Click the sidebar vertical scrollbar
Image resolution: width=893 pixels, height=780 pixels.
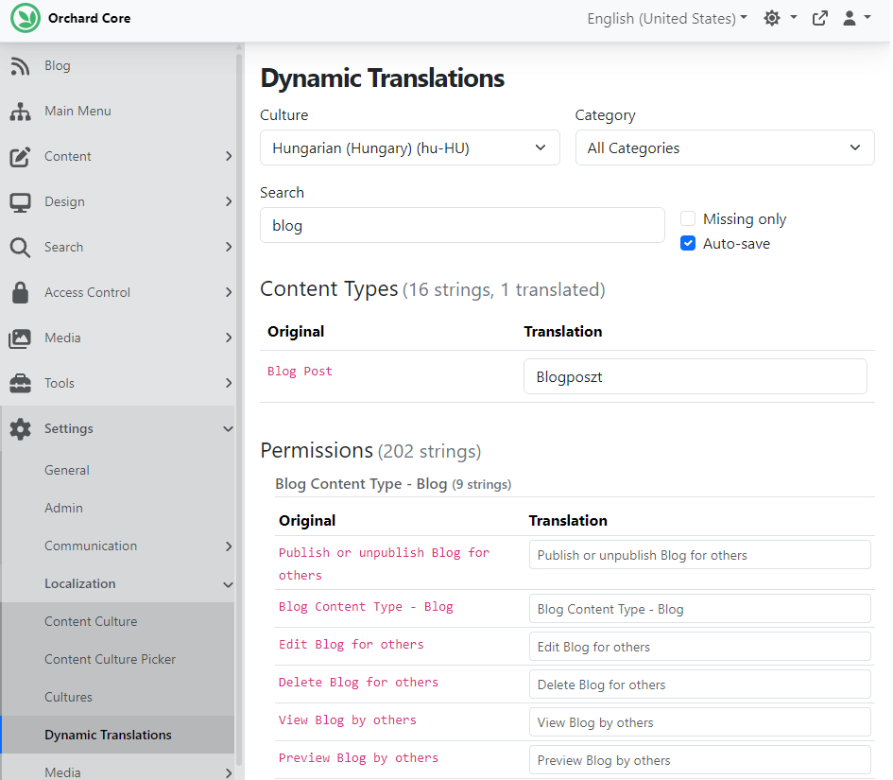pyautogui.click(x=239, y=410)
